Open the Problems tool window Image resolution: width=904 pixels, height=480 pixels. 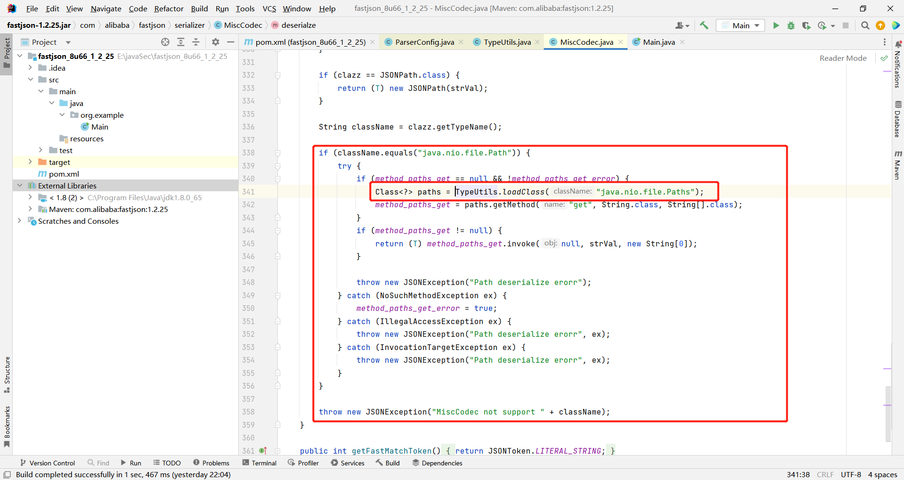point(211,463)
